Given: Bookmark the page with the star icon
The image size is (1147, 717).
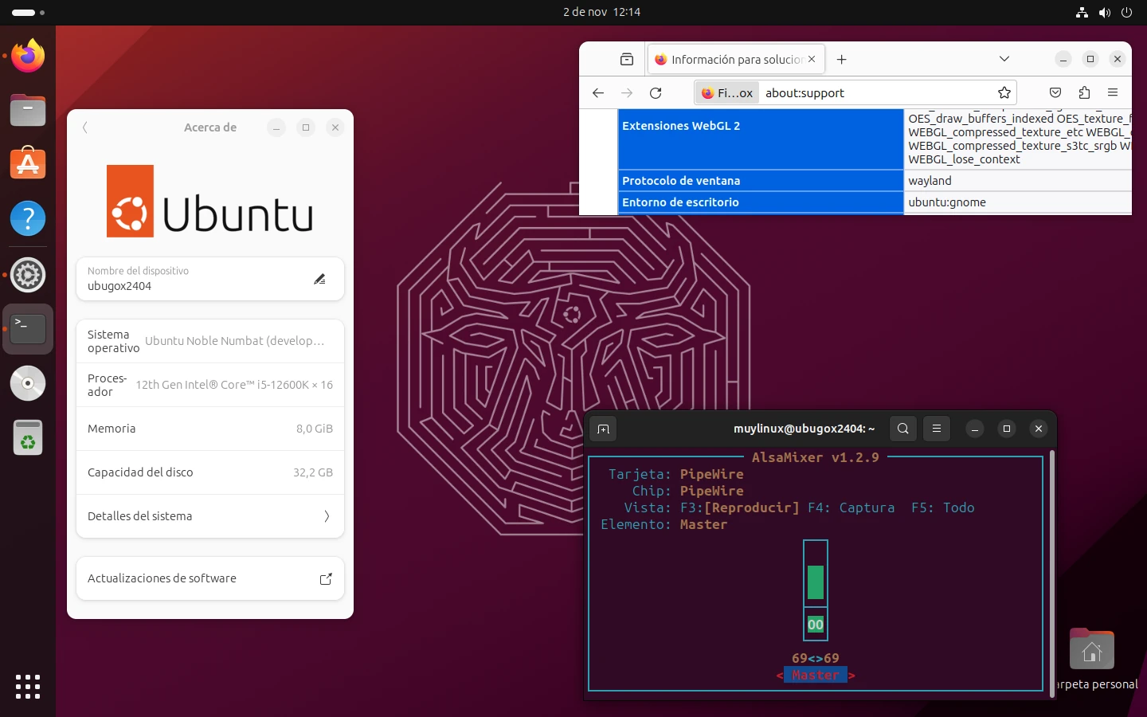Looking at the screenshot, I should (x=1004, y=92).
